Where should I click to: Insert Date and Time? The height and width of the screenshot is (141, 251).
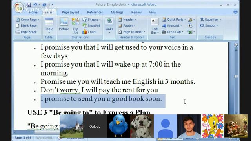pyautogui.click(x=190, y=25)
